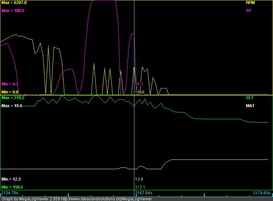Viewport: 273px width, 201px height.
Task: Click the 1968 RPM cursor readout
Action: (x=139, y=92)
